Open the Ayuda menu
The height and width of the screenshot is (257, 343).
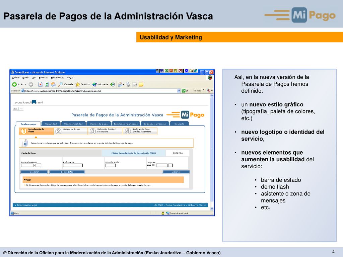[70, 78]
